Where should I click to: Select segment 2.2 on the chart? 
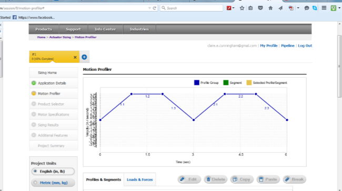240,97
